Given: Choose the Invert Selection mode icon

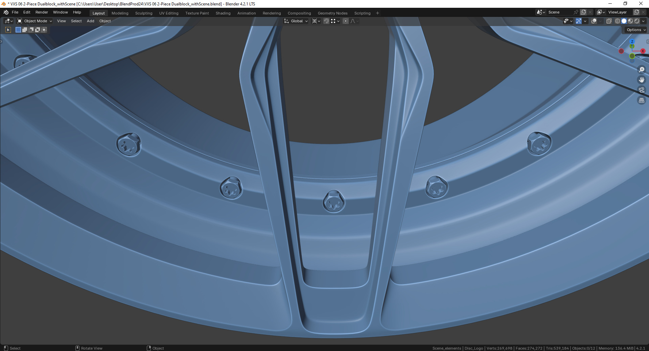Looking at the screenshot, I should pyautogui.click(x=38, y=30).
